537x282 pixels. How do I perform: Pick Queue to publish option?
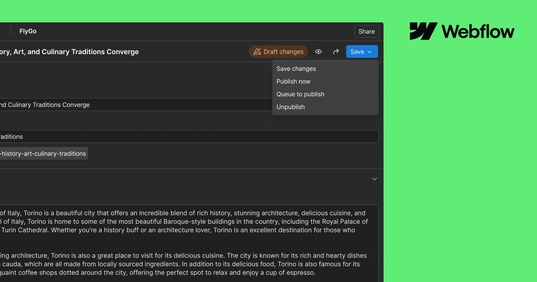coord(300,94)
